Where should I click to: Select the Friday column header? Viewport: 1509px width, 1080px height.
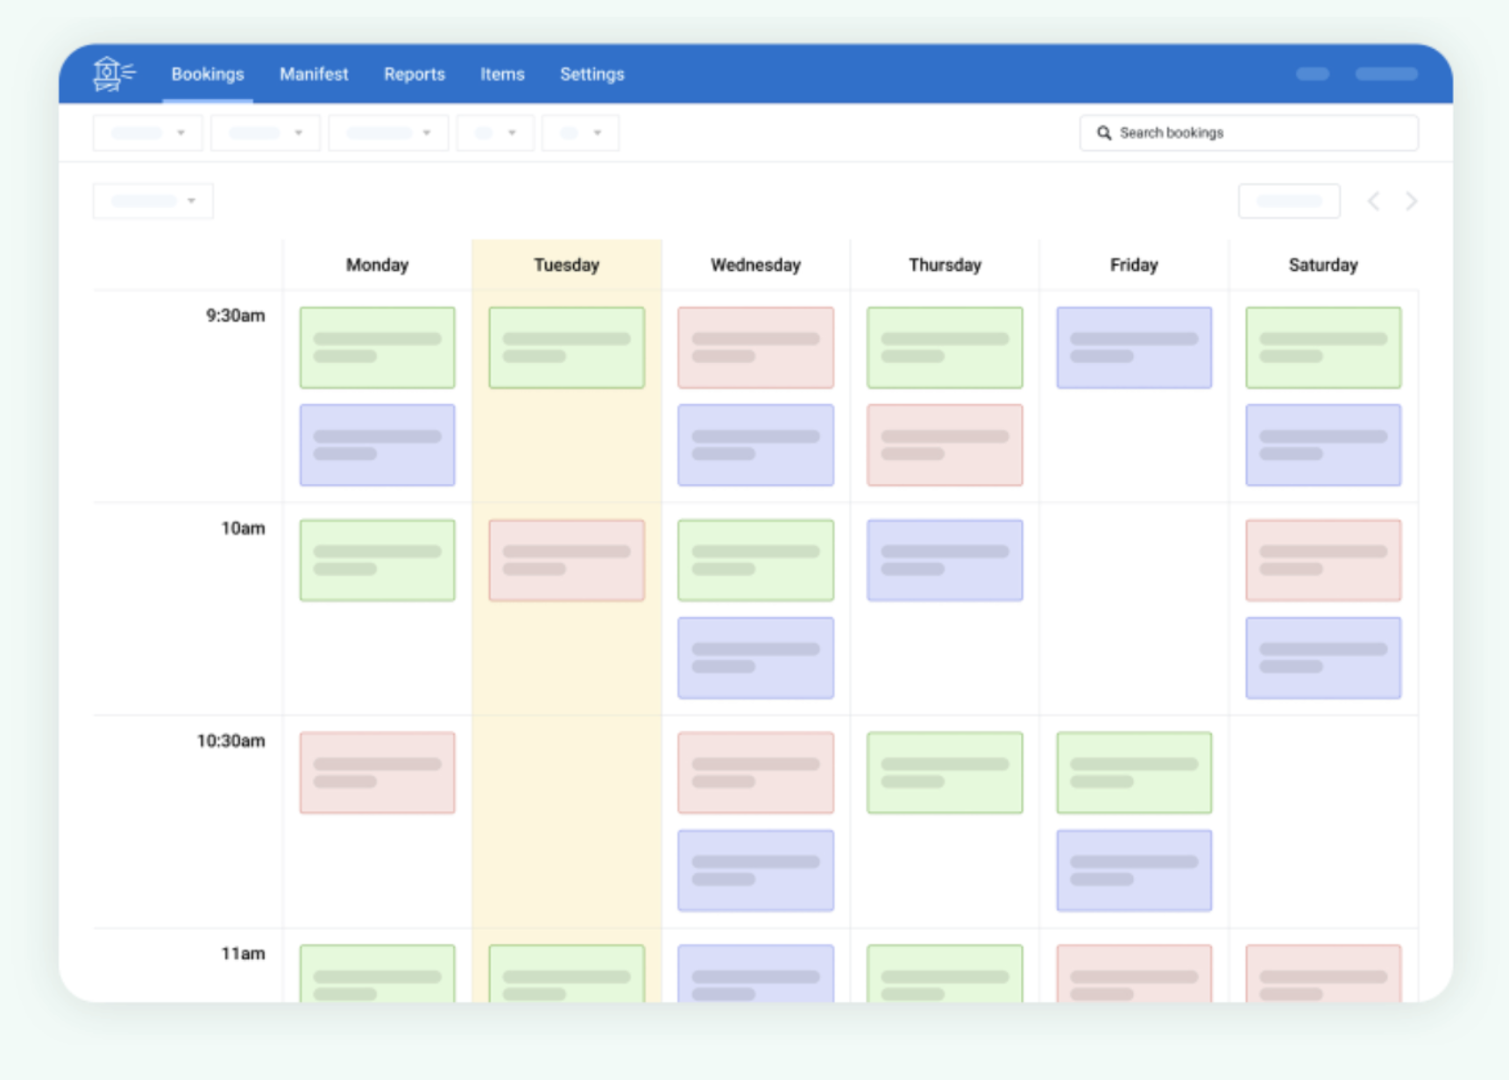[1134, 265]
